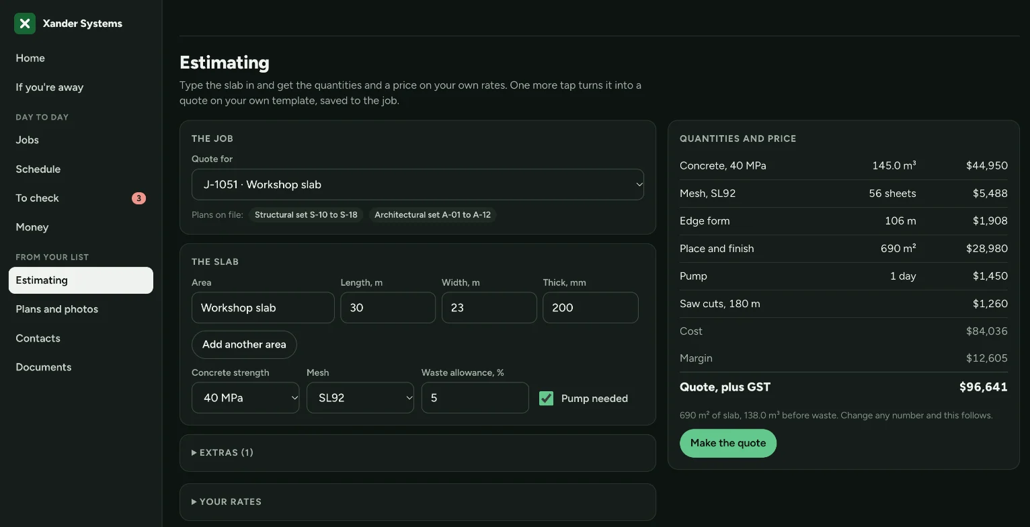The height and width of the screenshot is (527, 1030).
Task: Click the Mesh quantity 56 sheets
Action: pyautogui.click(x=892, y=194)
